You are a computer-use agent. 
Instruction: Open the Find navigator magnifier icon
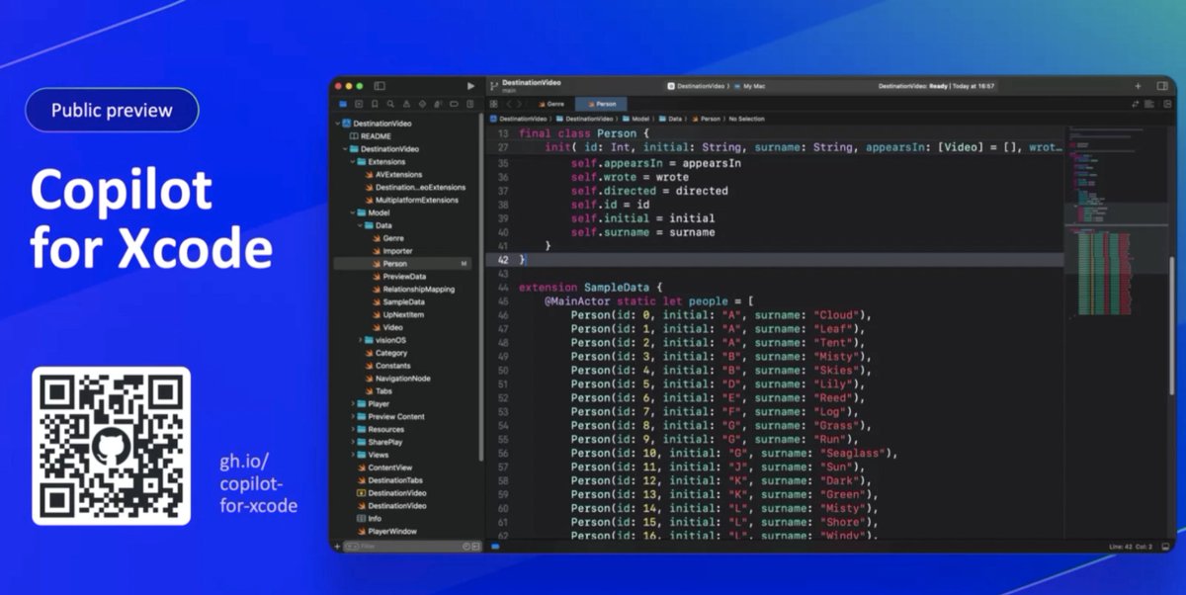click(x=390, y=103)
